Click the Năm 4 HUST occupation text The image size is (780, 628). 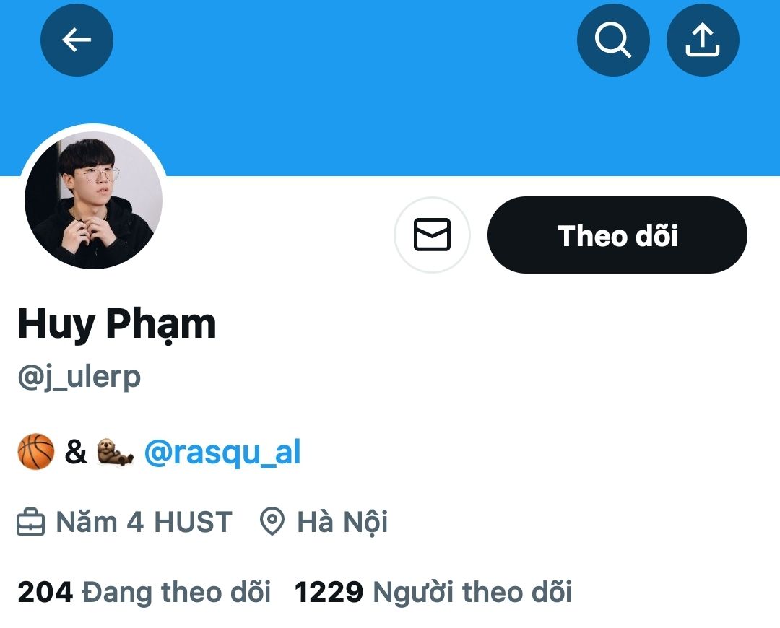(x=144, y=522)
